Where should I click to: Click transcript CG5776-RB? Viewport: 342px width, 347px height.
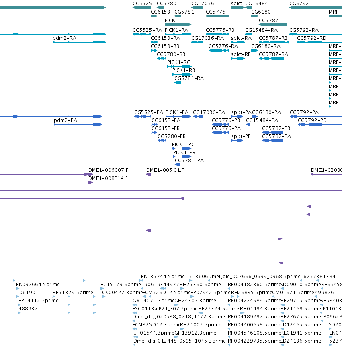[220, 30]
